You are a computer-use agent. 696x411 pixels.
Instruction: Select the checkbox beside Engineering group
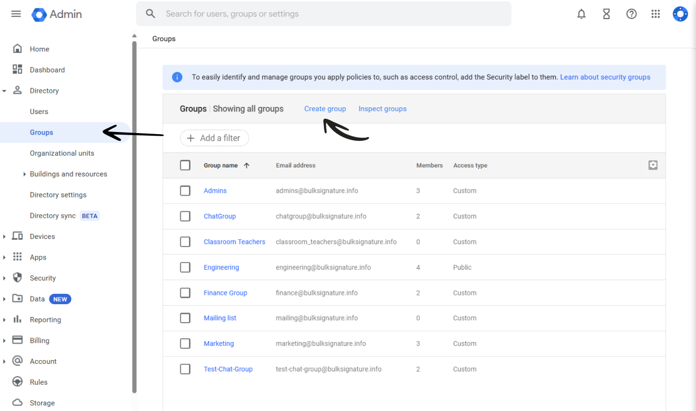point(185,267)
